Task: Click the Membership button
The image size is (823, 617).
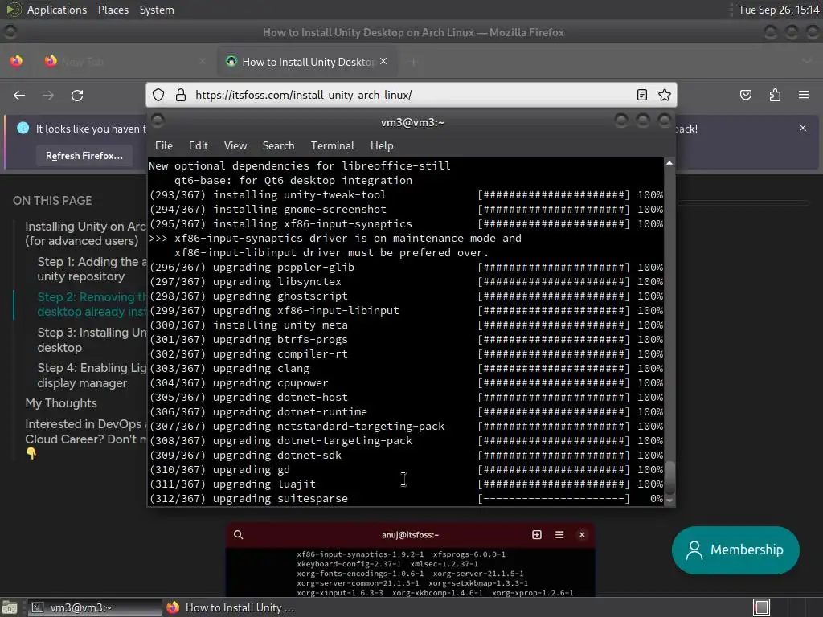Action: [735, 550]
